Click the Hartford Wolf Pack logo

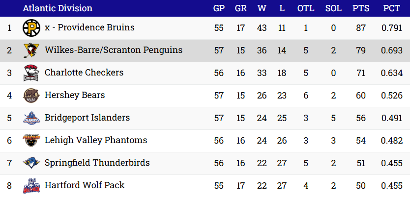(x=31, y=186)
